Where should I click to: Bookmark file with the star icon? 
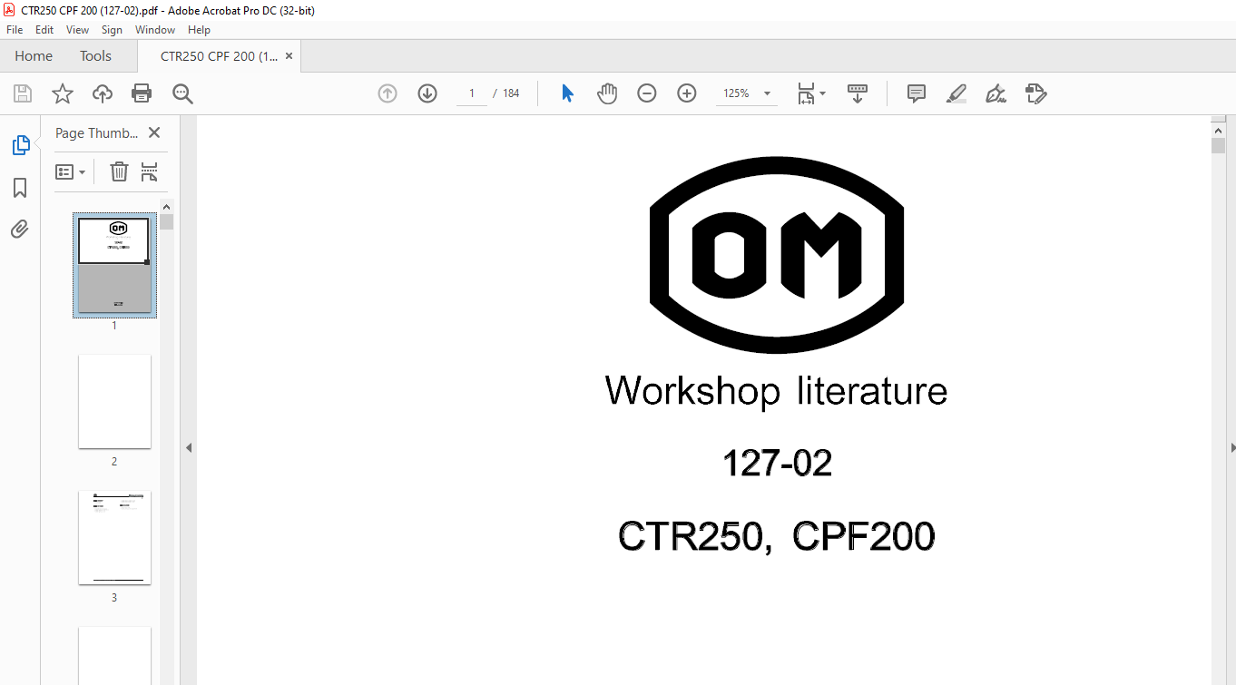(x=62, y=93)
